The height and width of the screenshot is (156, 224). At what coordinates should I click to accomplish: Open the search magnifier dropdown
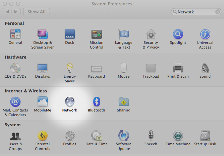click(x=175, y=12)
